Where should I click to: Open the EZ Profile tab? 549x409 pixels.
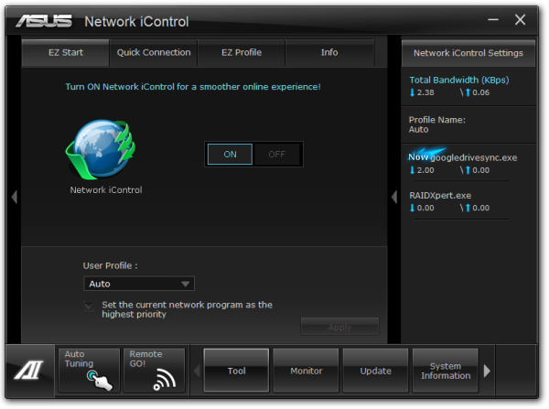pyautogui.click(x=242, y=52)
